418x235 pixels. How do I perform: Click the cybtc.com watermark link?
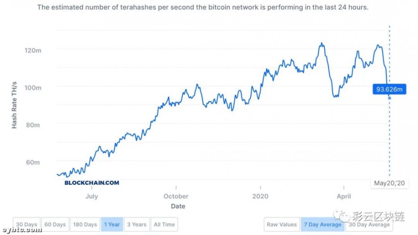click(x=22, y=230)
